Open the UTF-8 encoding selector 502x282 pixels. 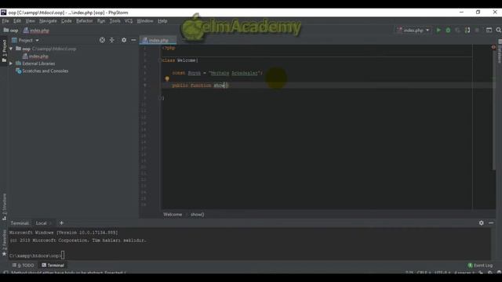(x=442, y=273)
